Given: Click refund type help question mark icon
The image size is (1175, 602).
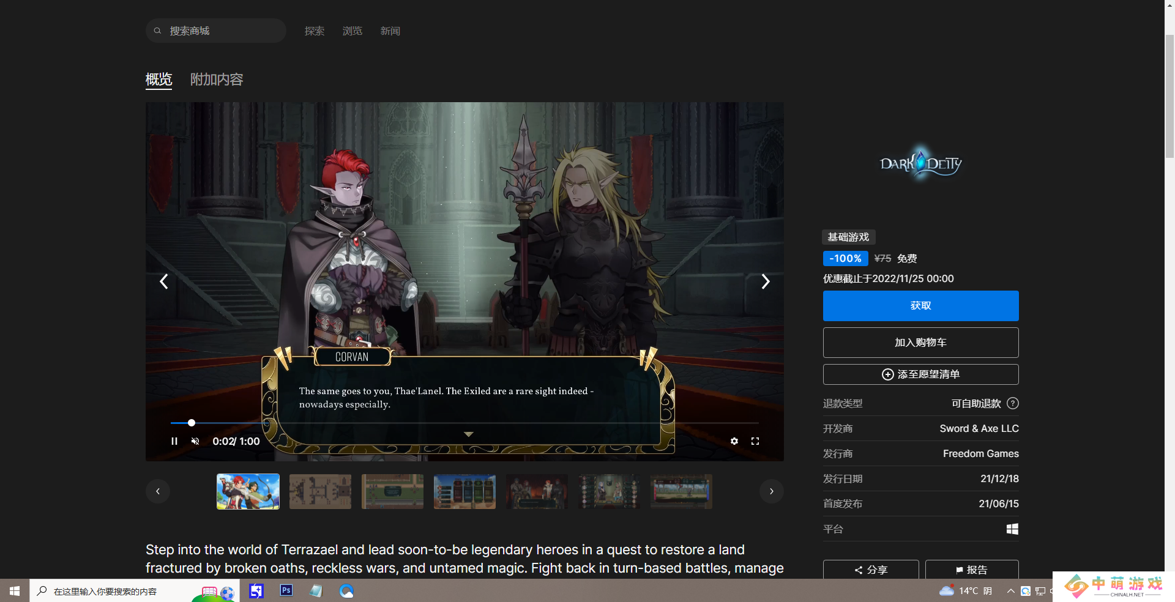Looking at the screenshot, I should (x=1013, y=403).
